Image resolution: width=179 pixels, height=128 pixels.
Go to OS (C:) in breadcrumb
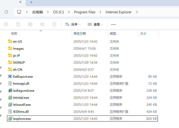pyautogui.click(x=58, y=12)
